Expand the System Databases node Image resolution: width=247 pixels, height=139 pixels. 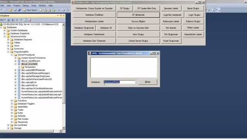coord(5,31)
